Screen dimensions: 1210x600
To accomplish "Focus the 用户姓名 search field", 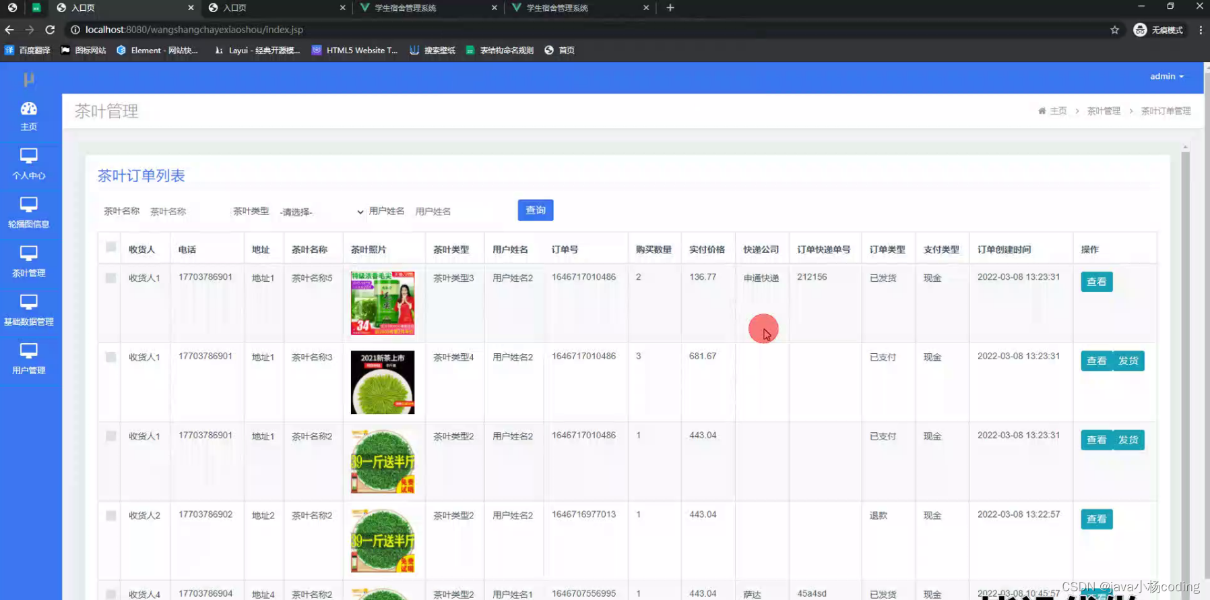I will (461, 212).
